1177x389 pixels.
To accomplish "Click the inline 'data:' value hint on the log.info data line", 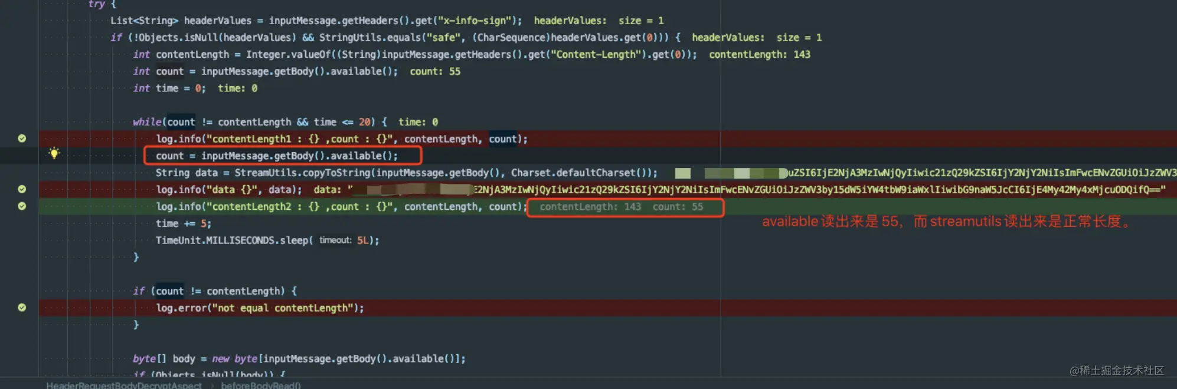I will click(740, 190).
